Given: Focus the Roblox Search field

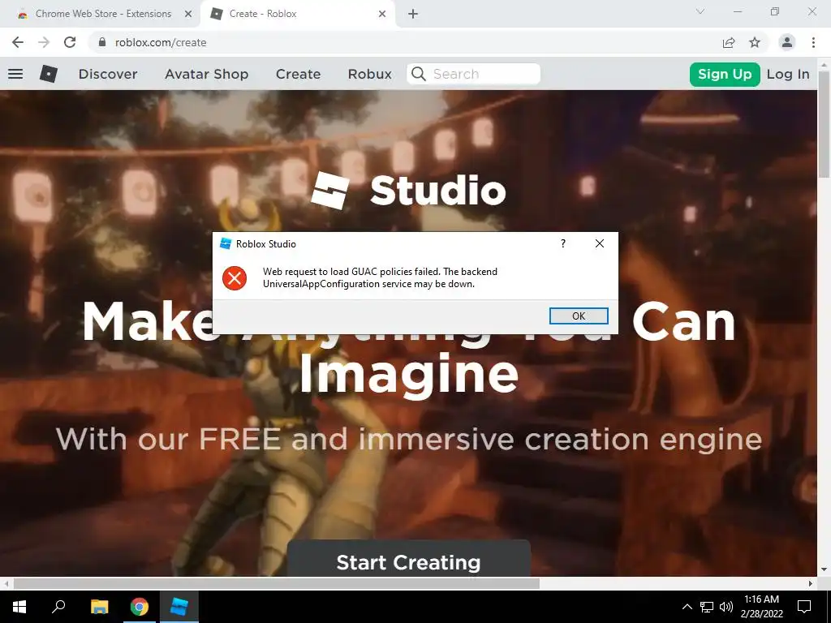Looking at the screenshot, I should click(x=474, y=74).
